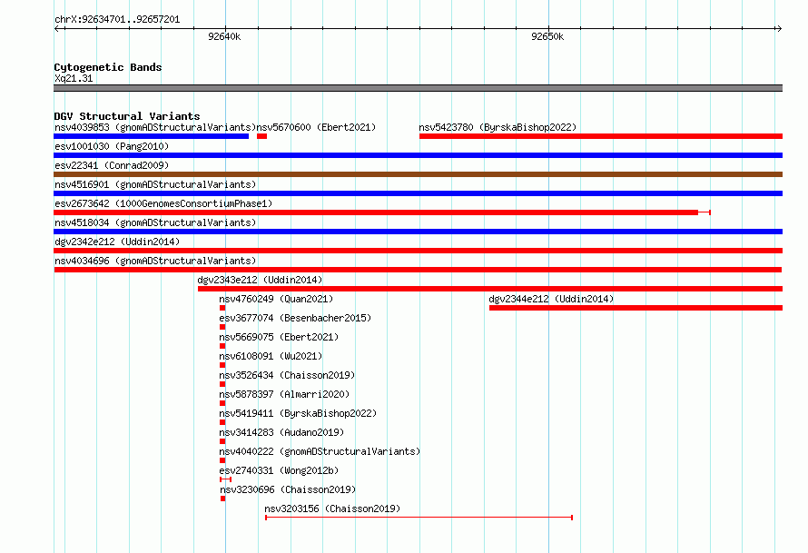Open the nsv3414283 Audano2019 label

pyautogui.click(x=281, y=432)
